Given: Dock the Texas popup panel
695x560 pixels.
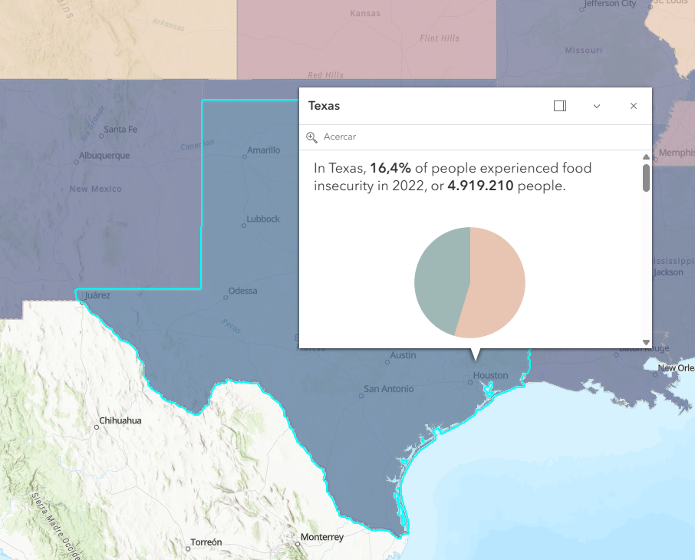Looking at the screenshot, I should point(560,106).
